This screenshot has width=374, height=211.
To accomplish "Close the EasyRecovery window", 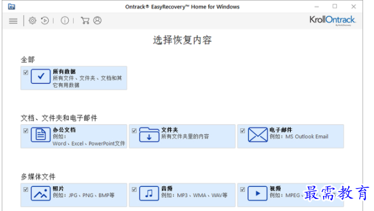I will (353, 7).
